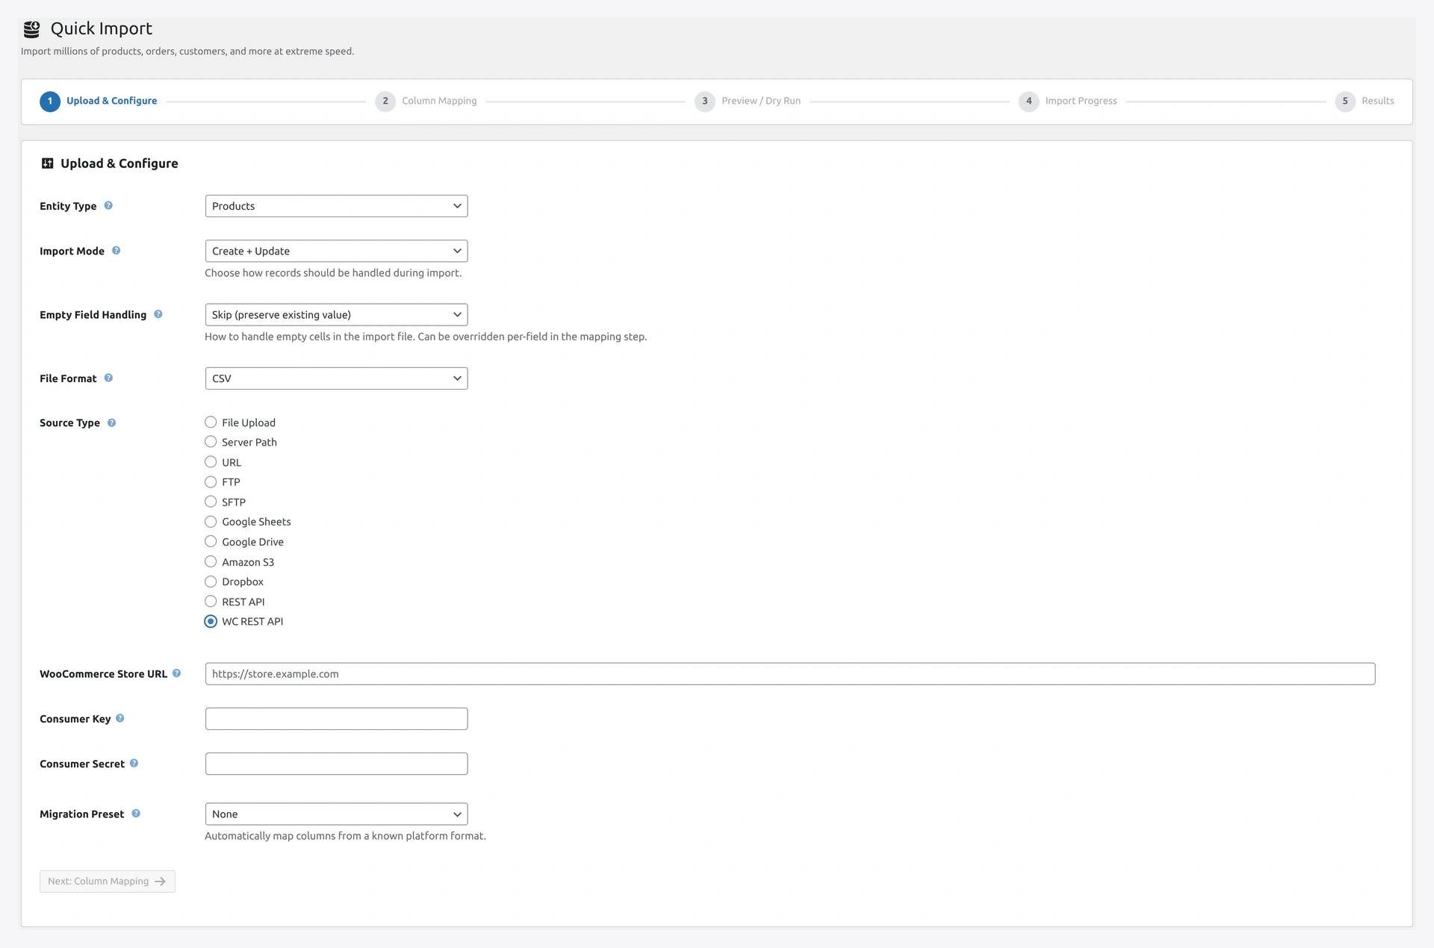Open the Entity Type dropdown showing Products

[x=336, y=206]
